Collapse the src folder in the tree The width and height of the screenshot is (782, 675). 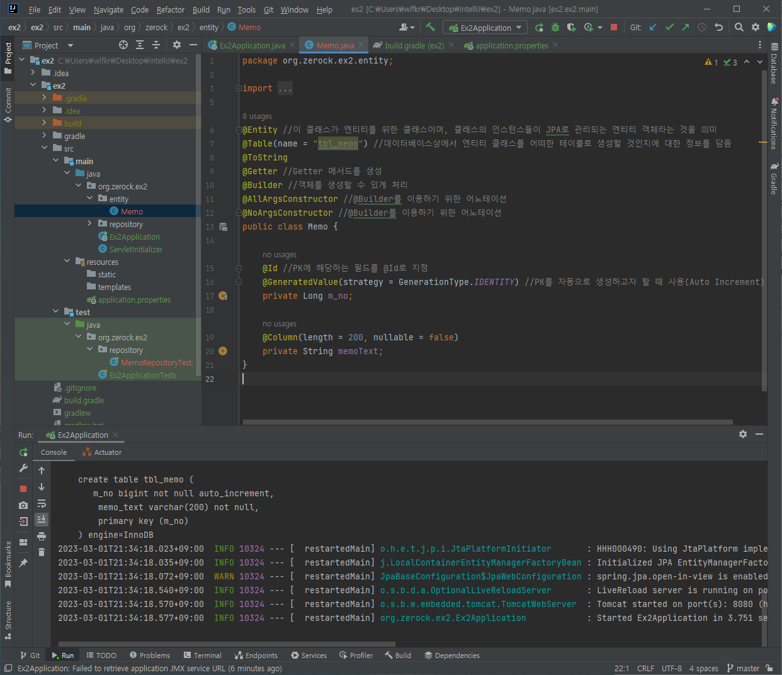point(44,148)
